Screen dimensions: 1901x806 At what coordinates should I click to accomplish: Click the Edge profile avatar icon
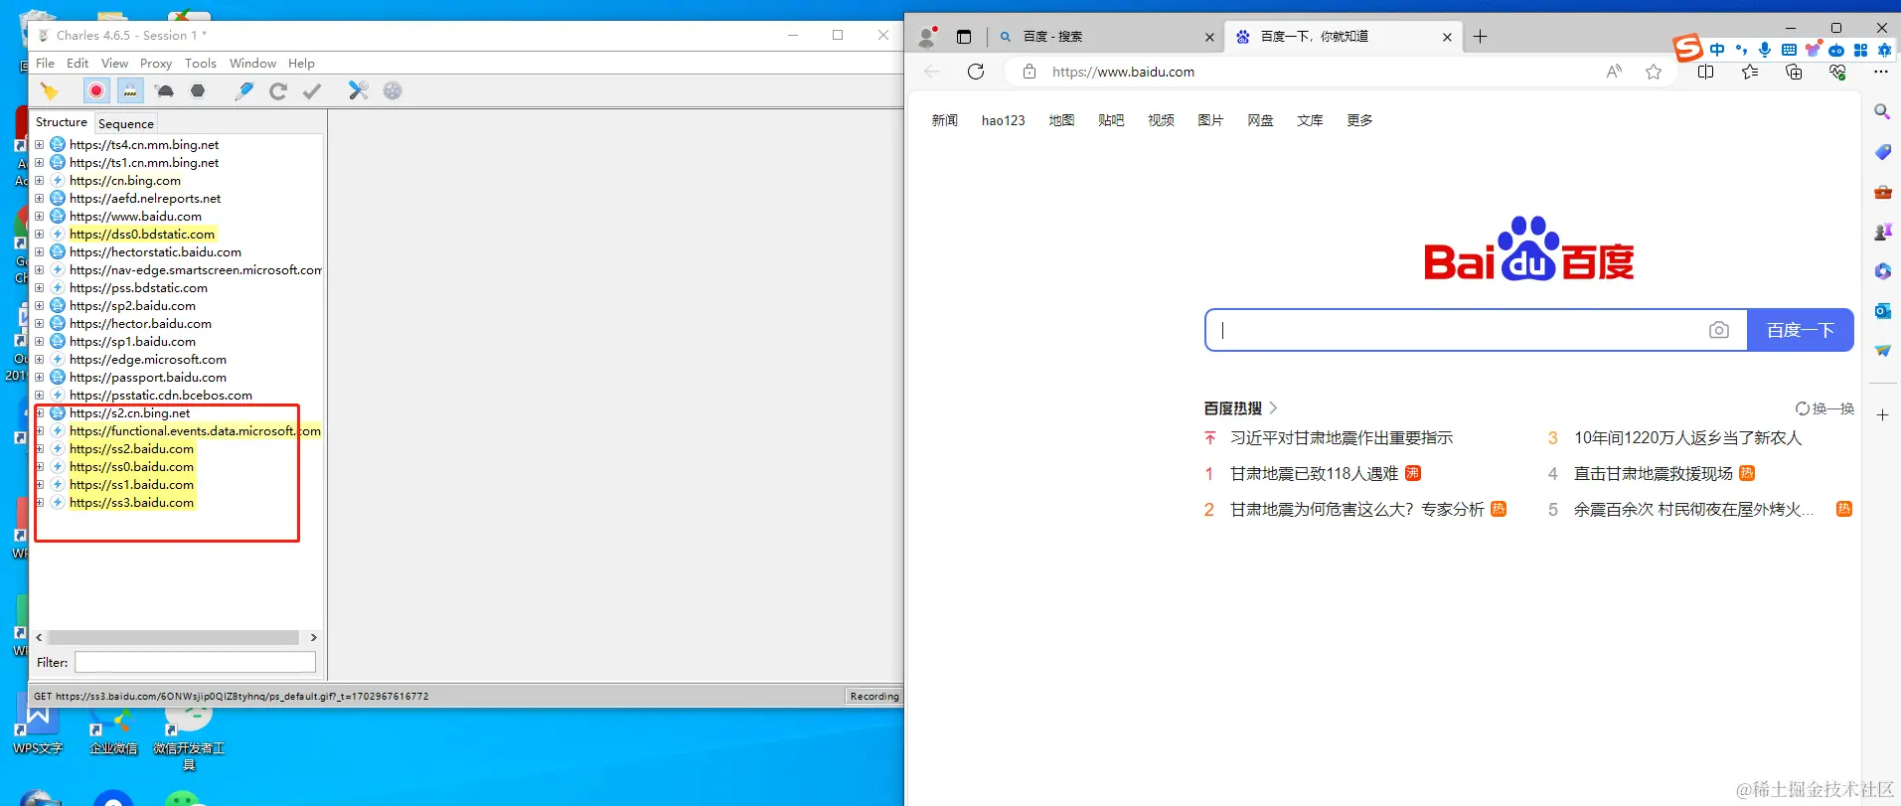tap(927, 37)
